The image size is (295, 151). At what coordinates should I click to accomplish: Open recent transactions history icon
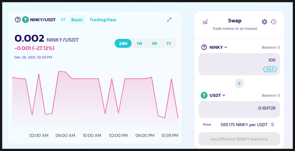[x=274, y=22]
